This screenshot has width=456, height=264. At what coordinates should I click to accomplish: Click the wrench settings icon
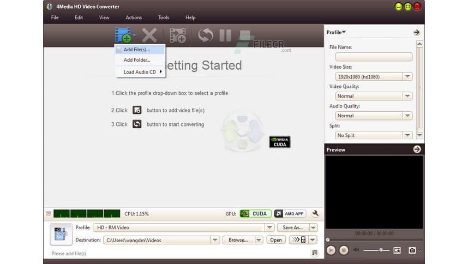coord(315,214)
